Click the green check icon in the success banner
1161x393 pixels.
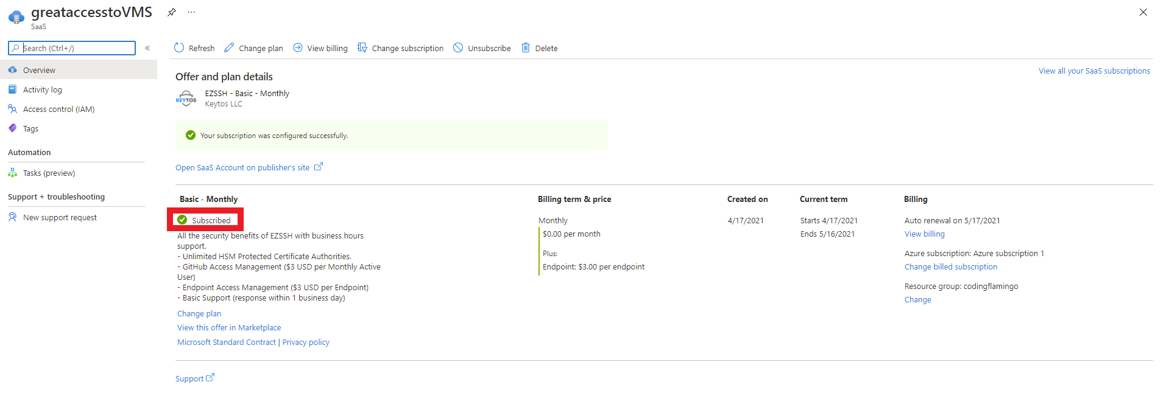[191, 135]
